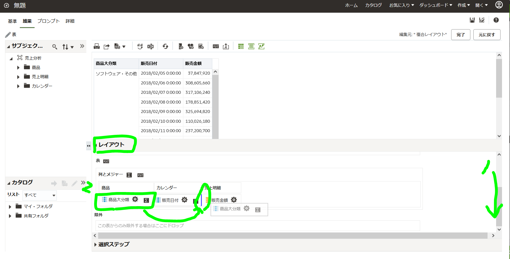Click xyz icon beside 表 label

(106, 161)
